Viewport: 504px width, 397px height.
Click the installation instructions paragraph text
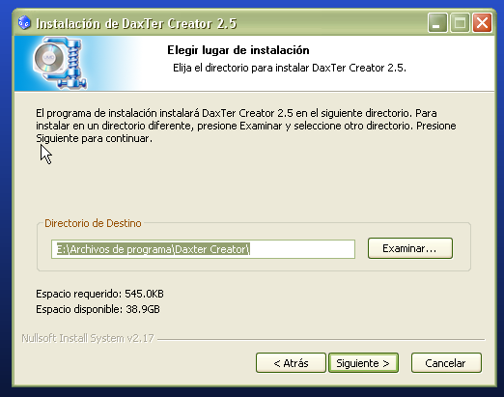(x=246, y=126)
